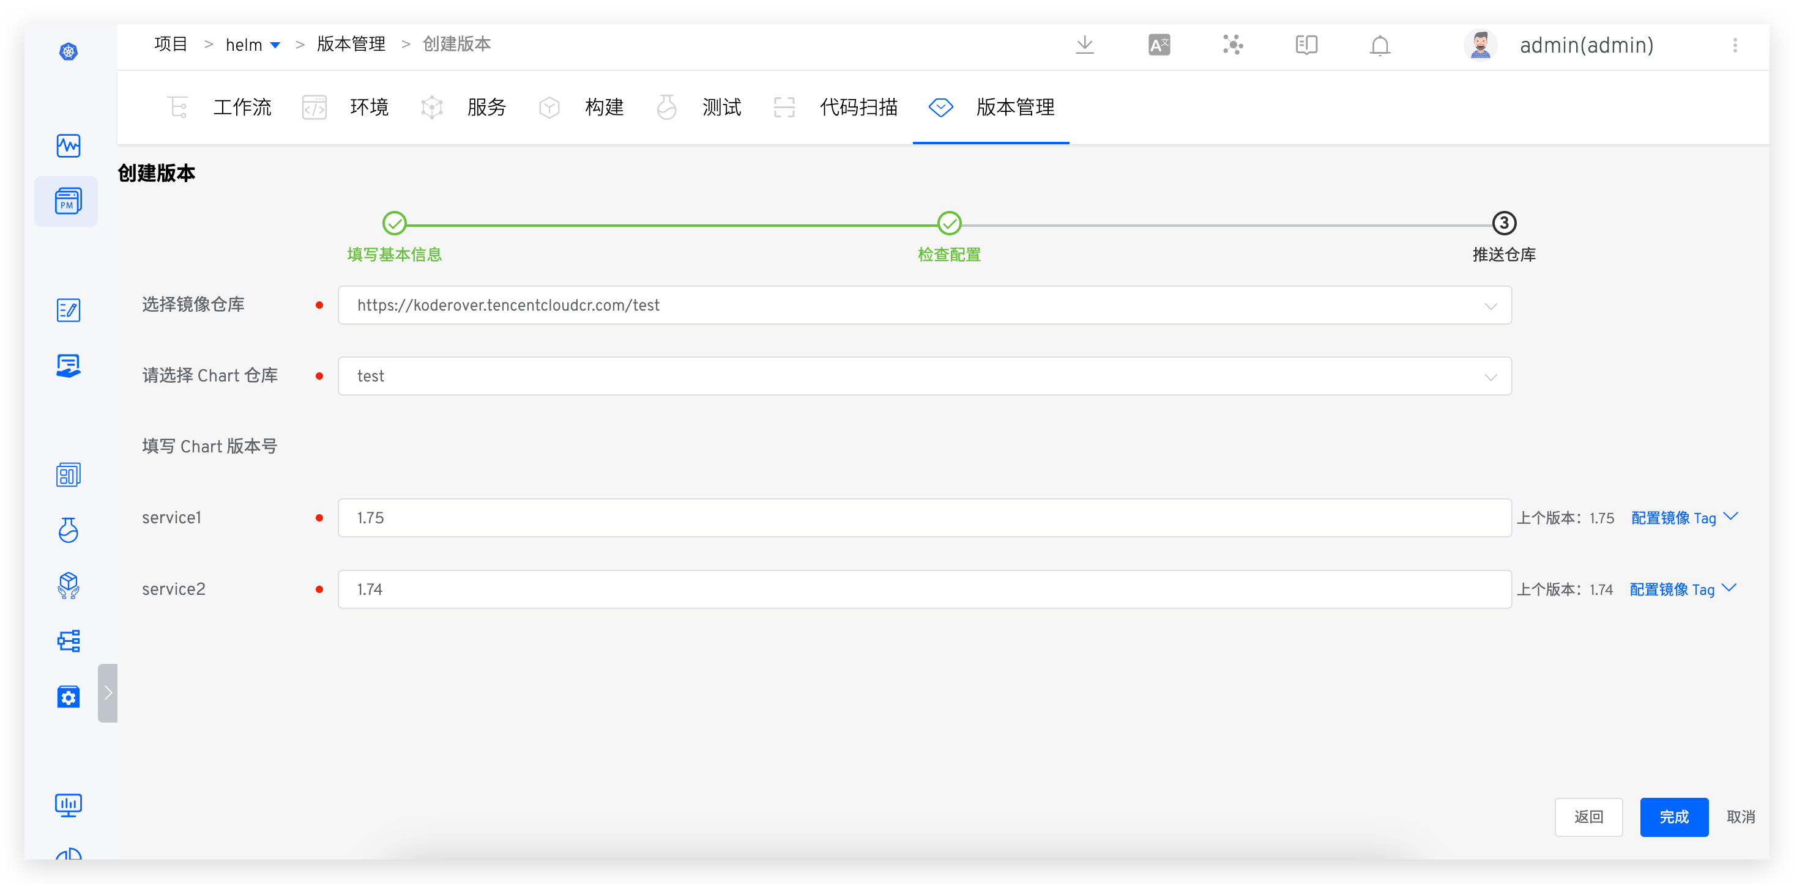The height and width of the screenshot is (884, 1794).
Task: Click the 完成 button
Action: click(1673, 817)
